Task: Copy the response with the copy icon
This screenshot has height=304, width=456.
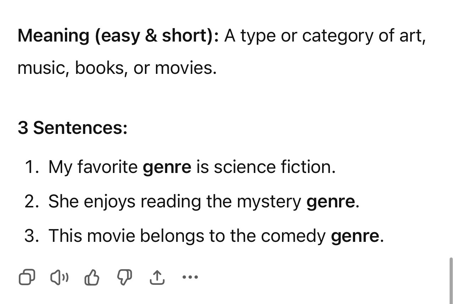Action: pos(27,277)
